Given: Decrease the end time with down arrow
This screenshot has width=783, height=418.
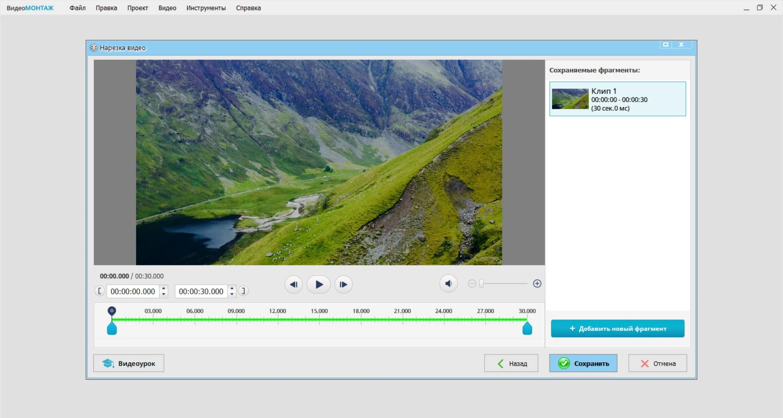Looking at the screenshot, I should click(232, 294).
